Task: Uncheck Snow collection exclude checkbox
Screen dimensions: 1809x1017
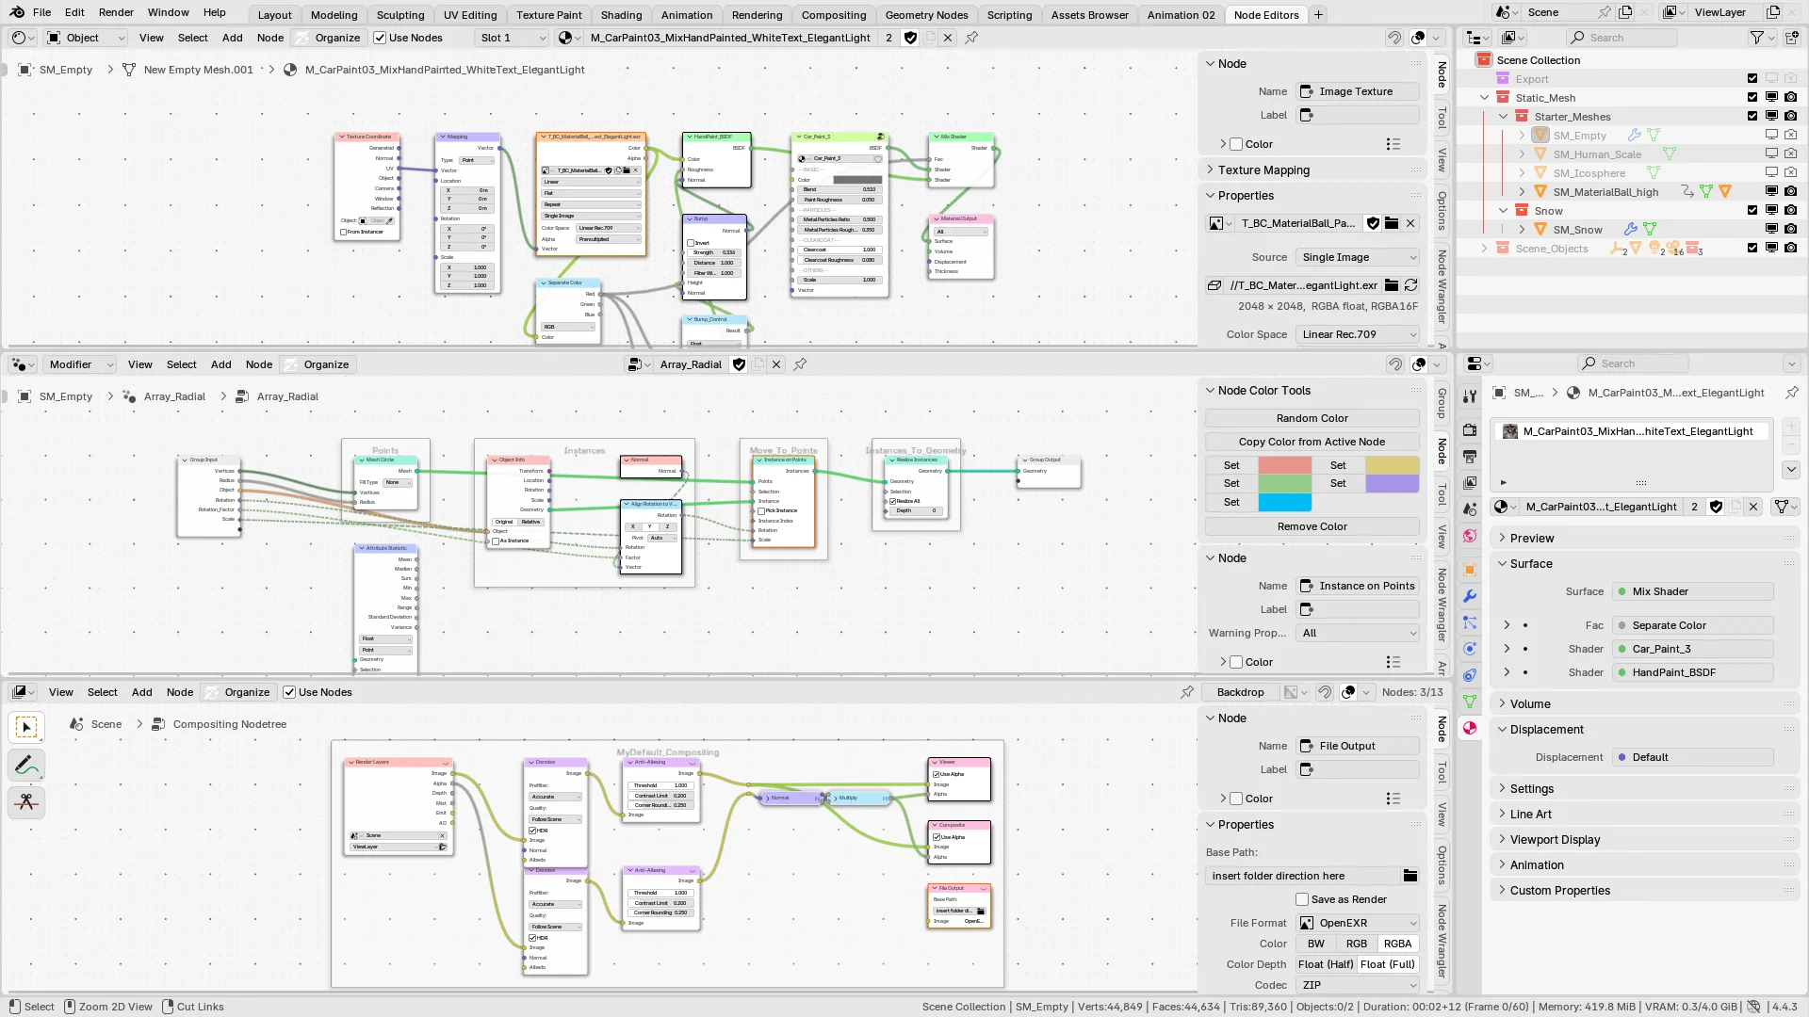Action: point(1752,211)
